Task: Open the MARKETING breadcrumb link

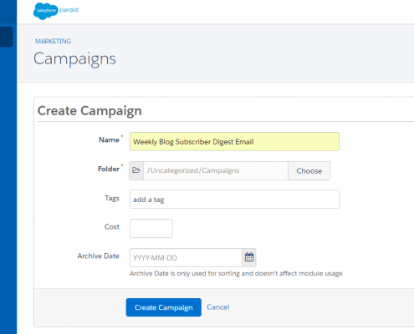Action: 53,41
